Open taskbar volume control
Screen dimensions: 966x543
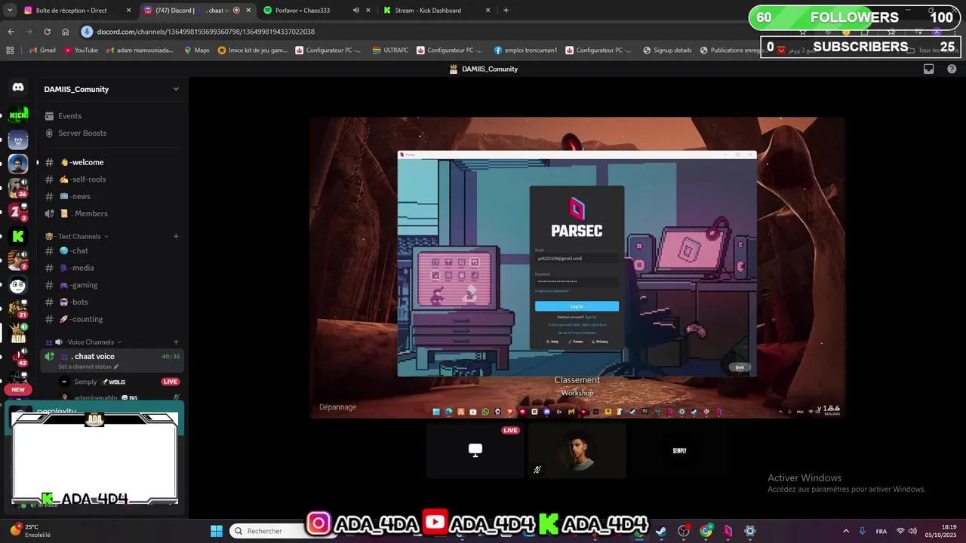point(912,531)
